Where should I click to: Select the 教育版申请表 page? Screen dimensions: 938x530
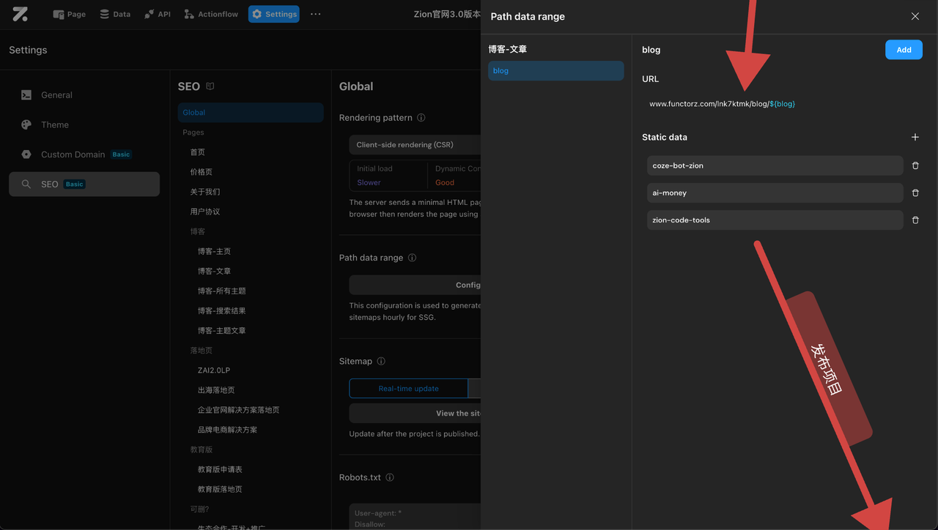(220, 469)
